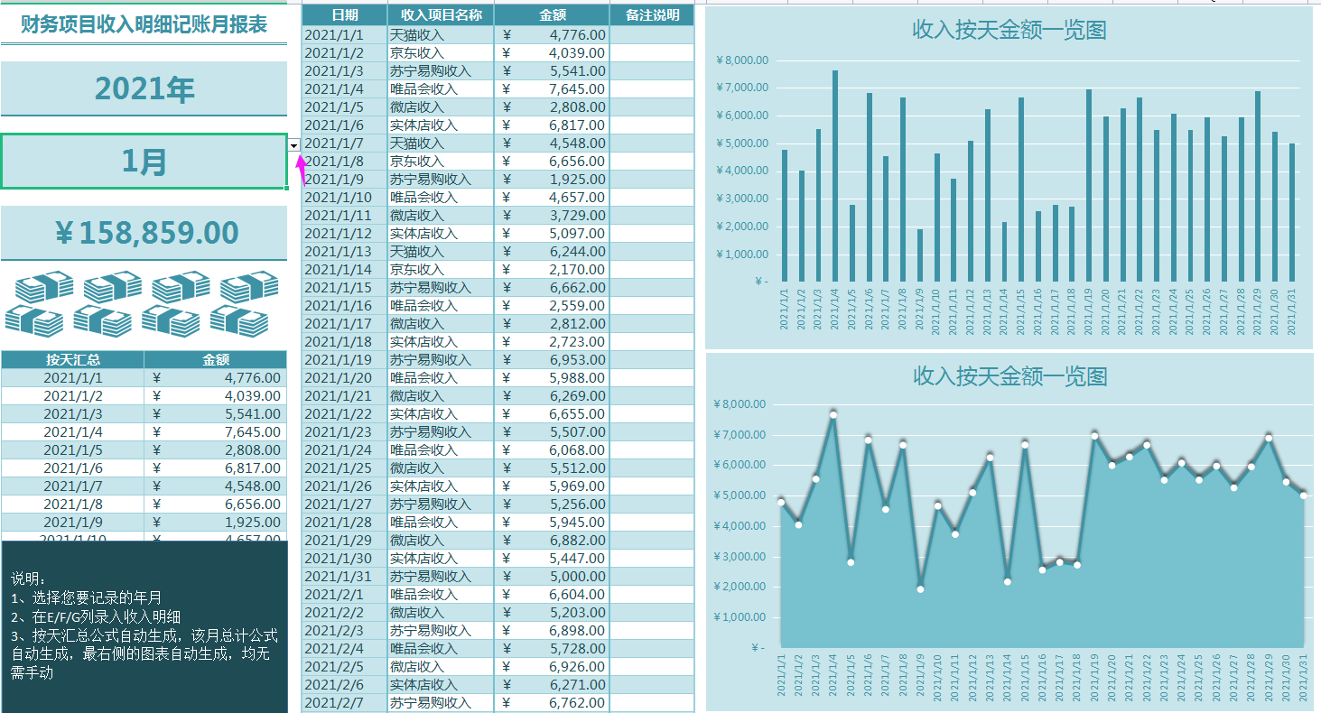Select the 唯品会收入 cell for 2021/1/4

click(x=441, y=88)
